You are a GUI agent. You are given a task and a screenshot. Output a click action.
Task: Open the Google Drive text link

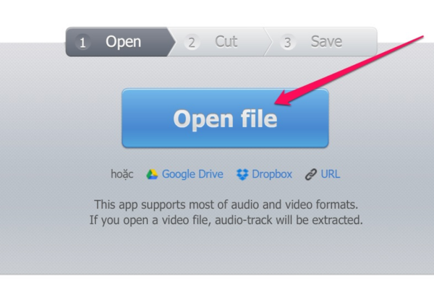click(192, 174)
